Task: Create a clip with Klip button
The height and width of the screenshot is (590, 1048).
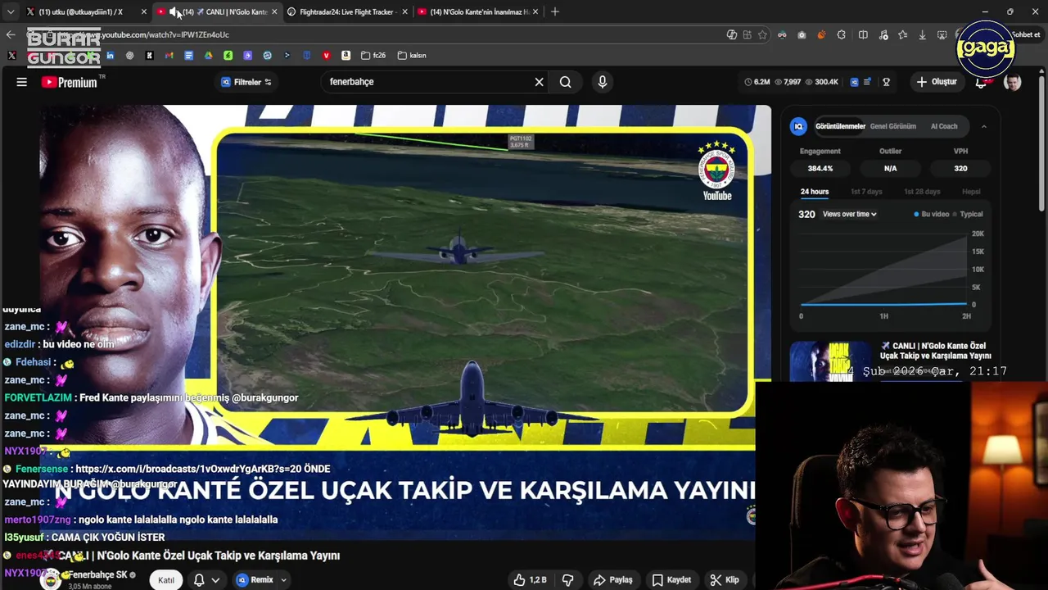Action: point(725,580)
